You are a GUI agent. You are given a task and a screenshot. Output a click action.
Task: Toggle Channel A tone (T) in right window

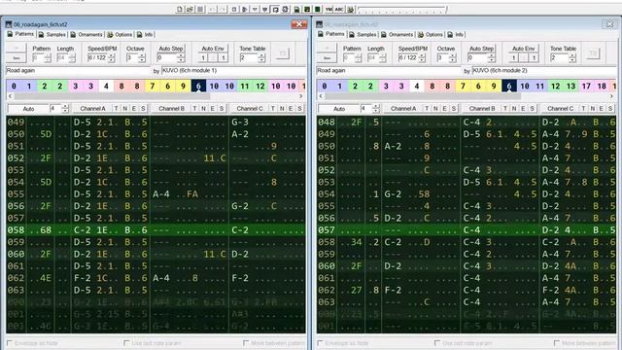coord(427,108)
